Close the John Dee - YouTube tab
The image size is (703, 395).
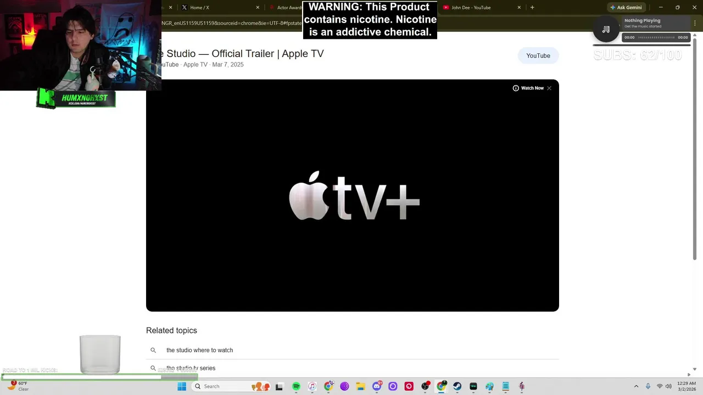coord(519,8)
